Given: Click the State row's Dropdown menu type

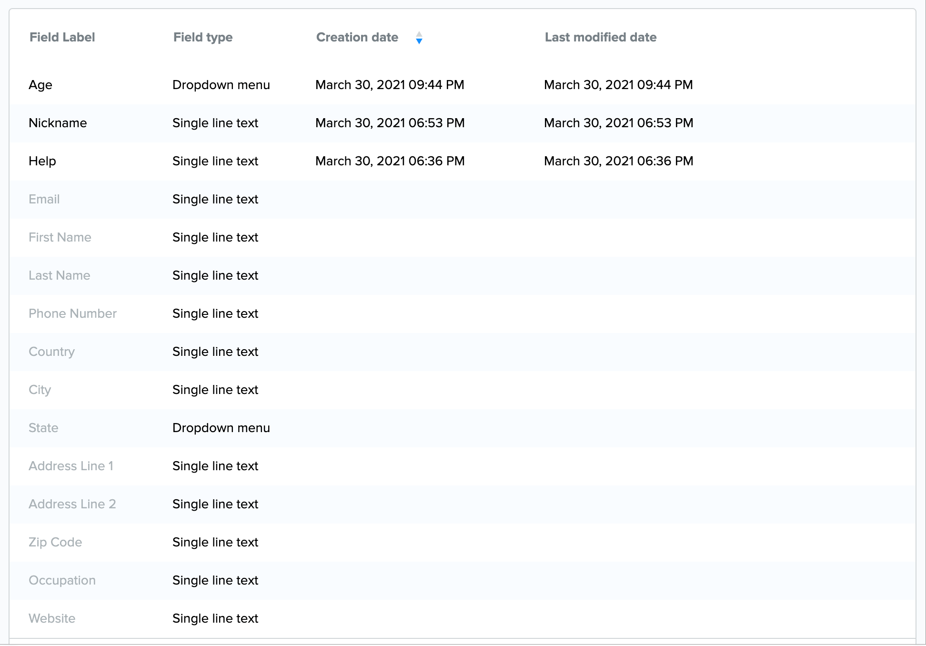Looking at the screenshot, I should [x=221, y=428].
